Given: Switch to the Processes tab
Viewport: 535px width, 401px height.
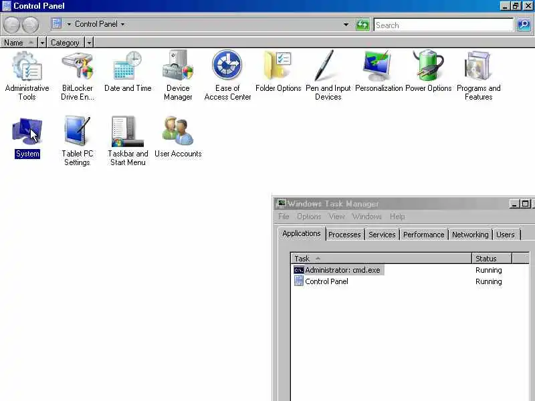Looking at the screenshot, I should click(x=344, y=235).
